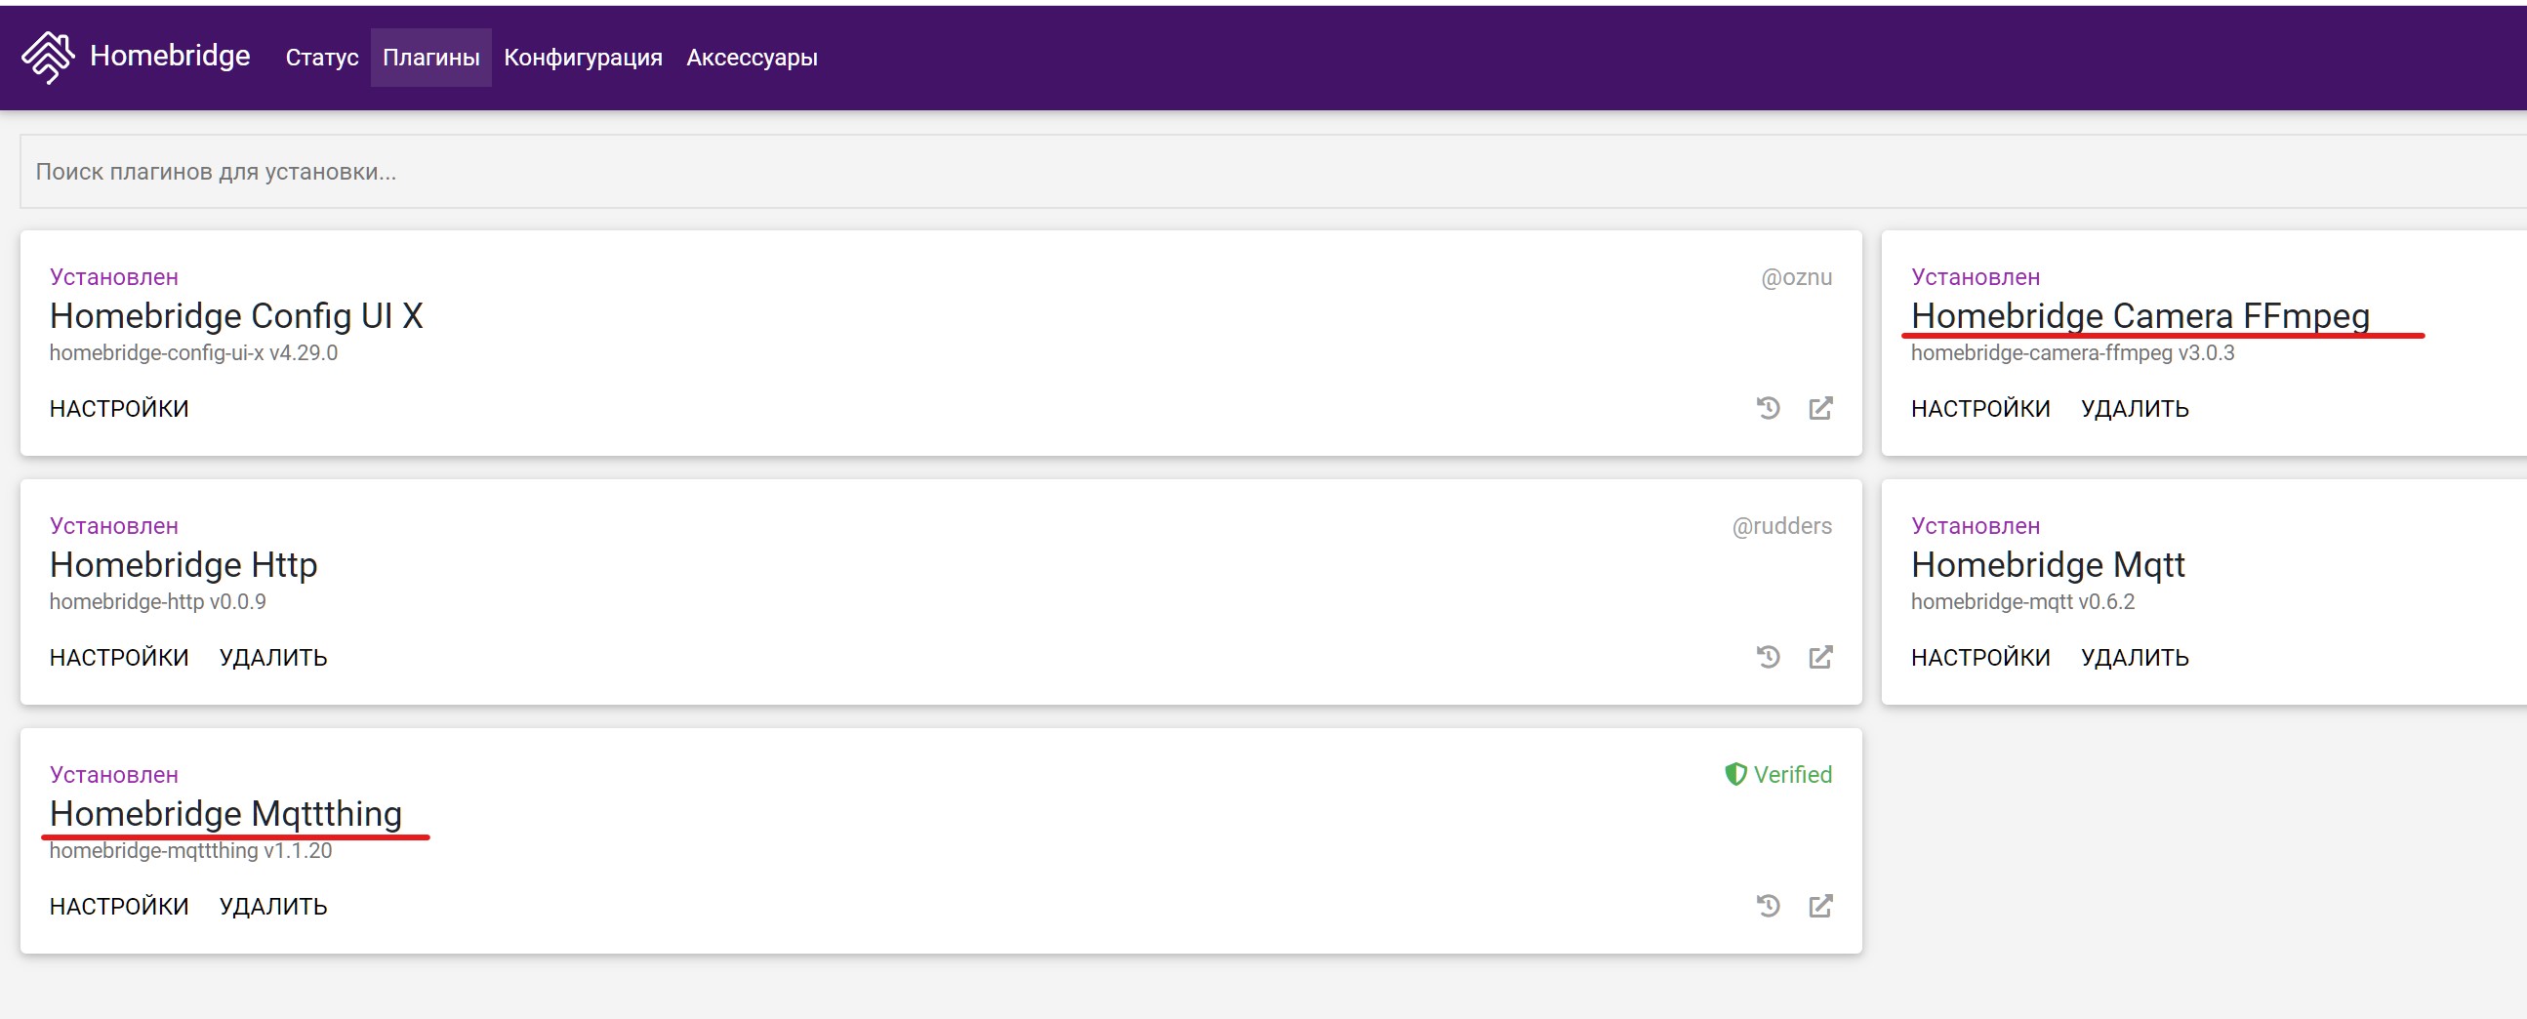Open the Конфигурация tab

tap(583, 58)
